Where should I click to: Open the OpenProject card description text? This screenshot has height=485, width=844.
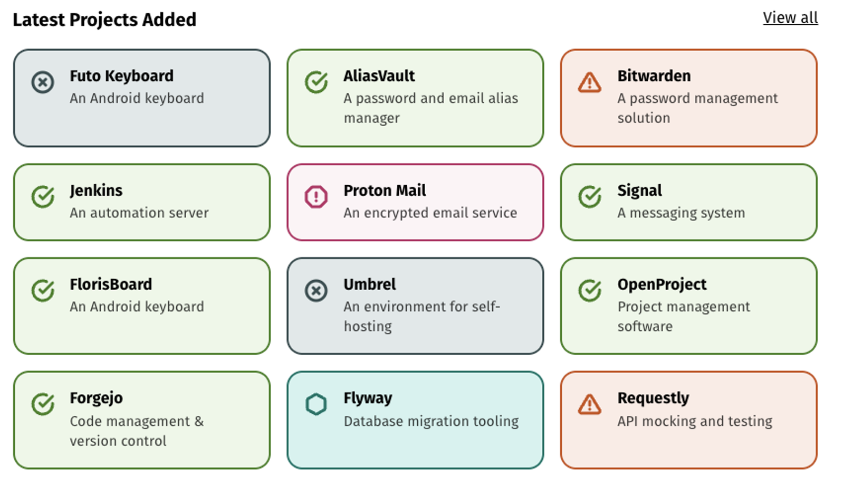[684, 316]
